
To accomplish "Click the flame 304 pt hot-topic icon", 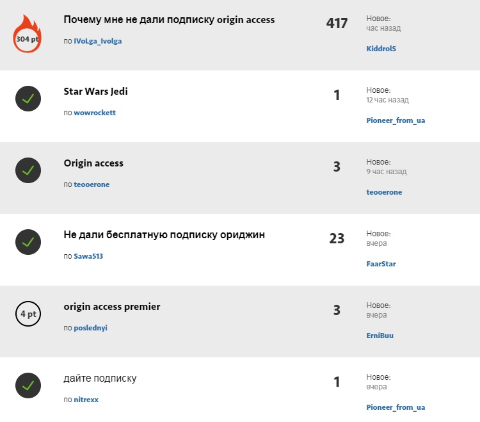I will click(28, 35).
